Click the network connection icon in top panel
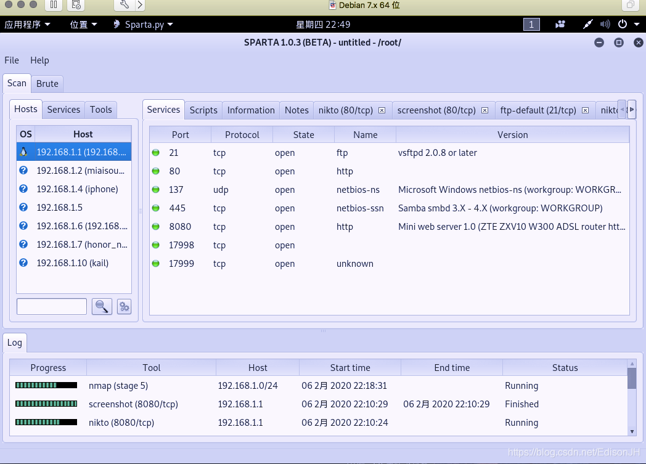This screenshot has height=464, width=646. (x=587, y=24)
